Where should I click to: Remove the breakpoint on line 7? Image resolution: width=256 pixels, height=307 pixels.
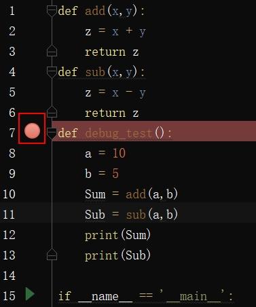click(x=32, y=130)
